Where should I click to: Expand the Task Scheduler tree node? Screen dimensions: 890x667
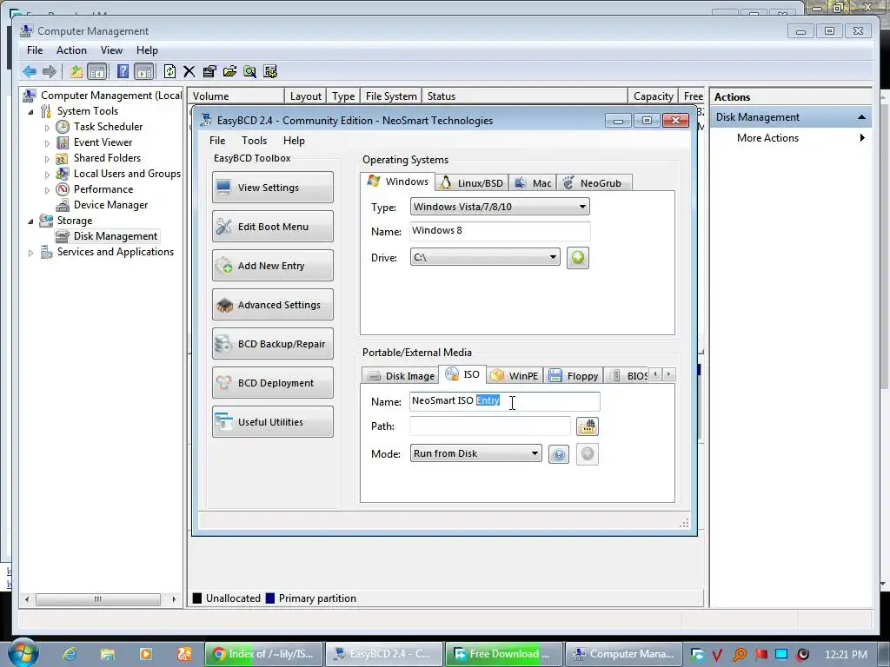47,128
